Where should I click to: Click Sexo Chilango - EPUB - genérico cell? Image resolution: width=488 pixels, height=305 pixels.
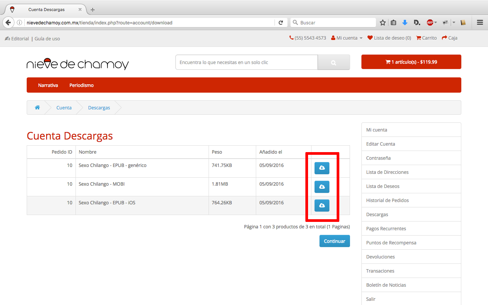coord(142,168)
